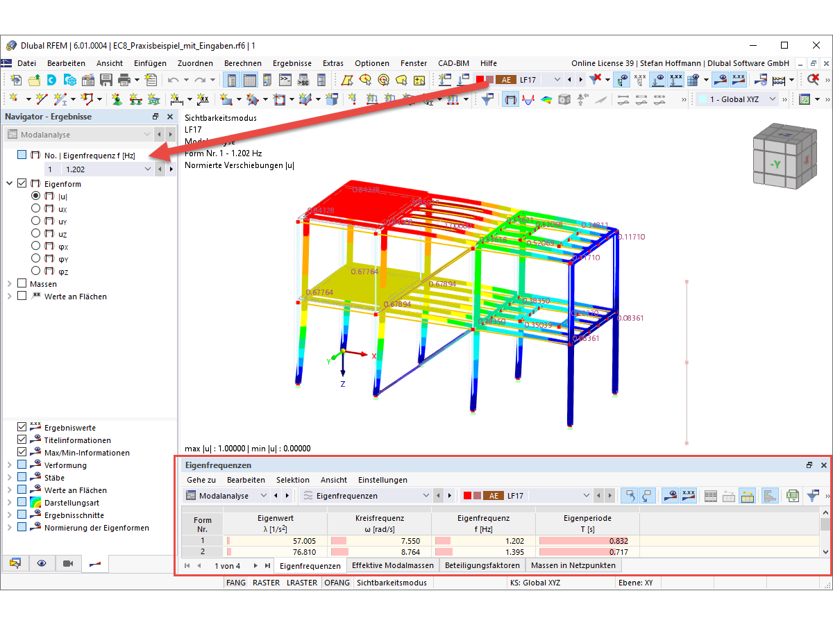This screenshot has height=625, width=833.
Task: Click the FANG status bar button
Action: click(236, 583)
